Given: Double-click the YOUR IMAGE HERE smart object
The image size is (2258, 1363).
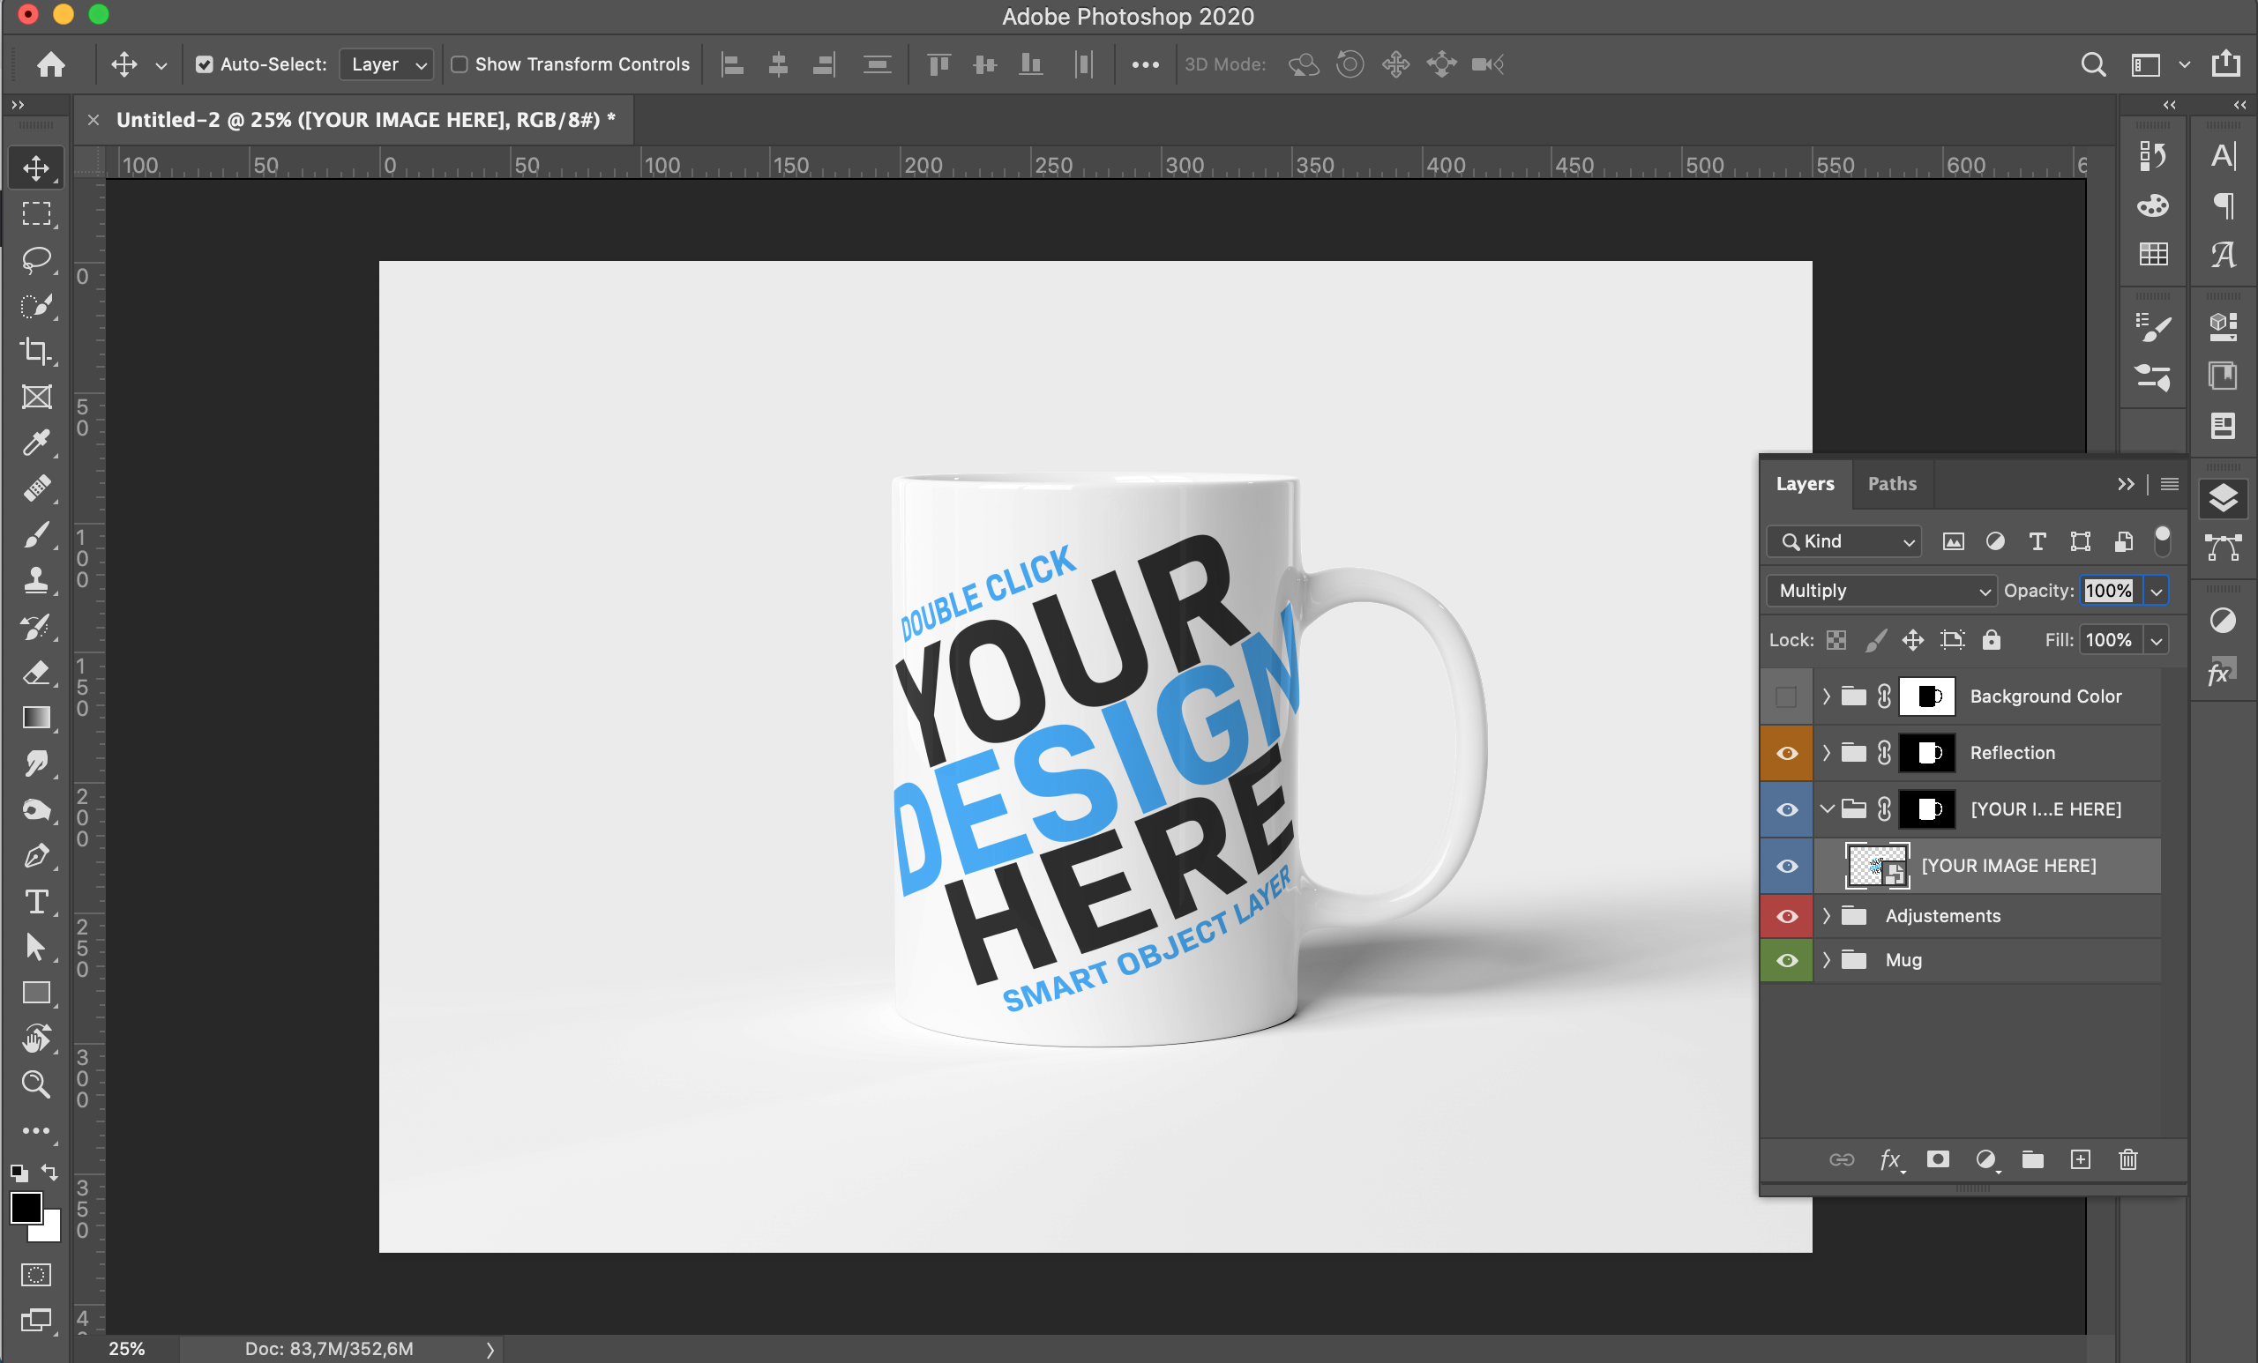Looking at the screenshot, I should [x=1874, y=865].
